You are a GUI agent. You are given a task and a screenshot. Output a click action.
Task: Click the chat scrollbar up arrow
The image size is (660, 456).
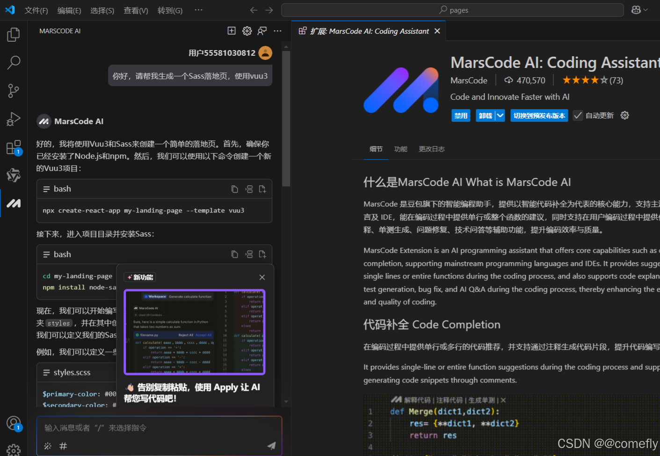(286, 46)
